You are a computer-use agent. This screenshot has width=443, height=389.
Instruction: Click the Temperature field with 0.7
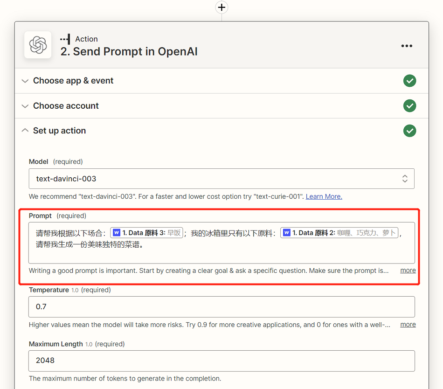tap(221, 307)
